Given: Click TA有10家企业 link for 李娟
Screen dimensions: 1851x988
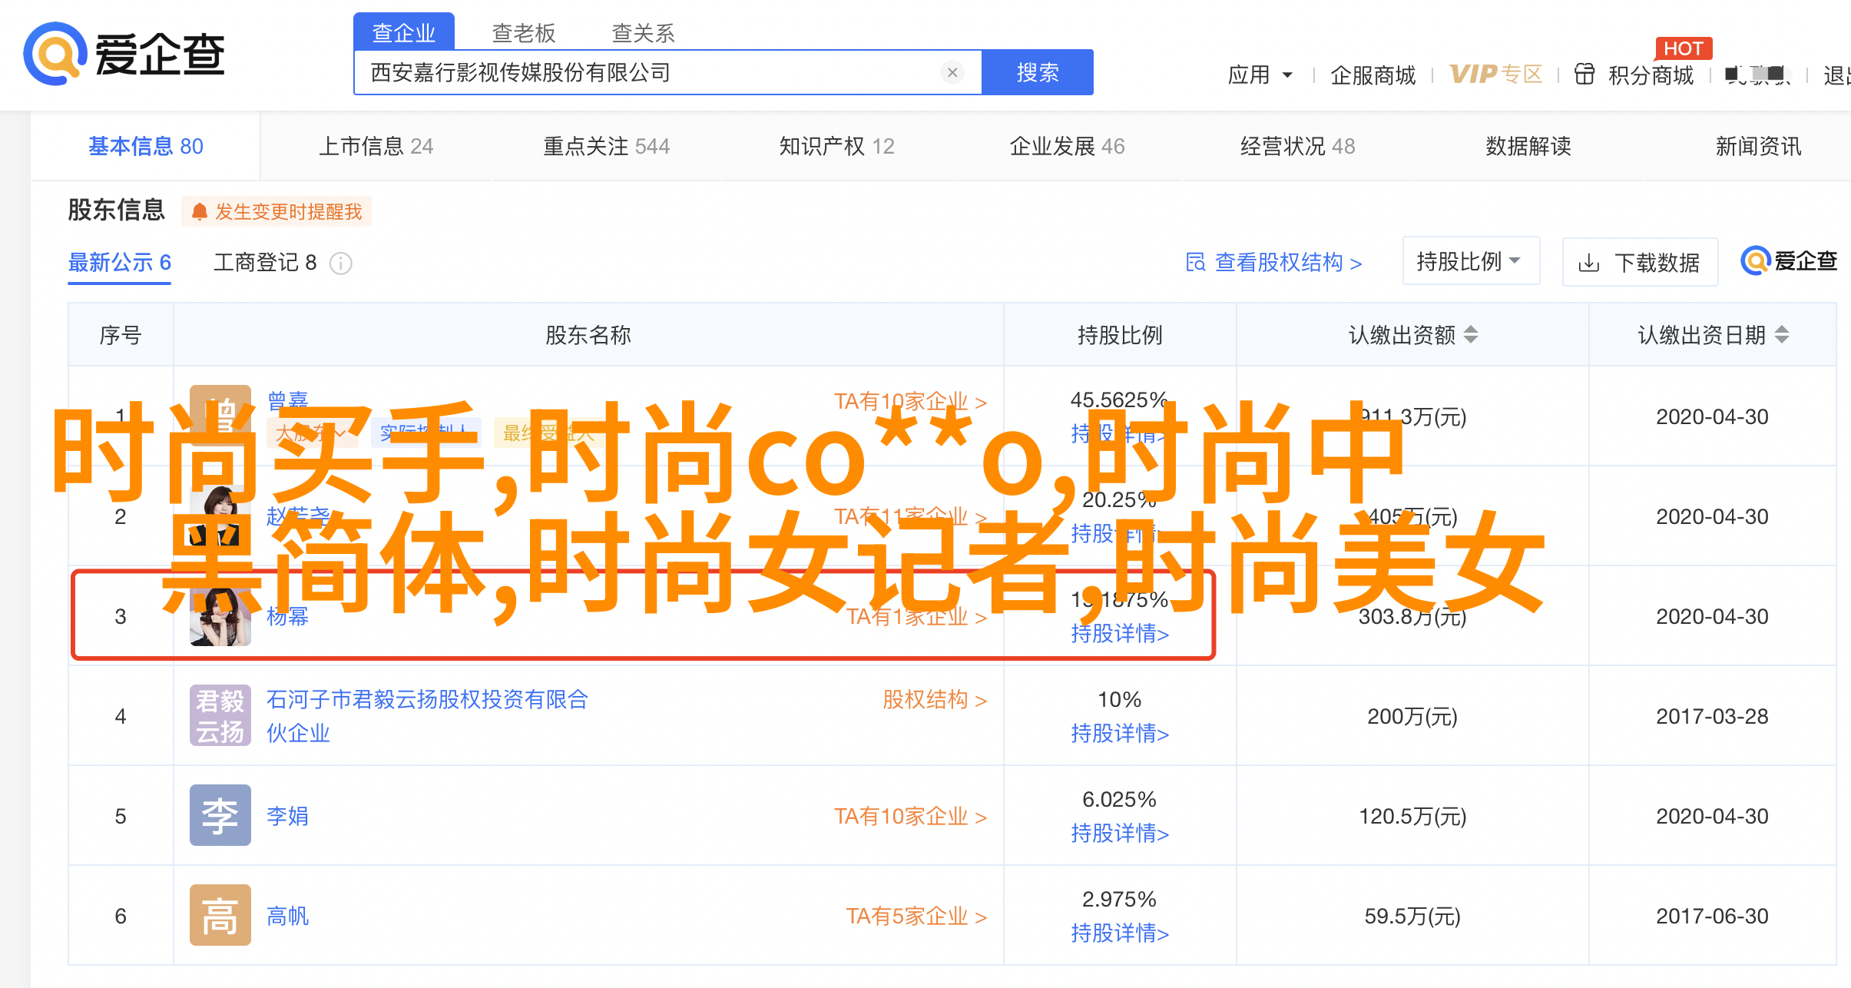Looking at the screenshot, I should [x=911, y=816].
